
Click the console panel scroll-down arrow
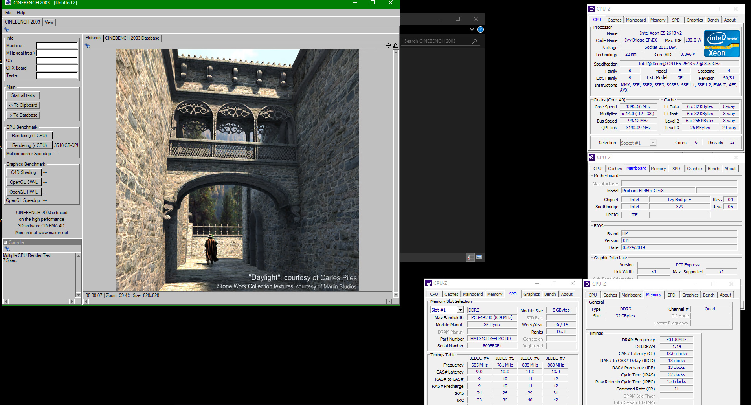(x=78, y=295)
